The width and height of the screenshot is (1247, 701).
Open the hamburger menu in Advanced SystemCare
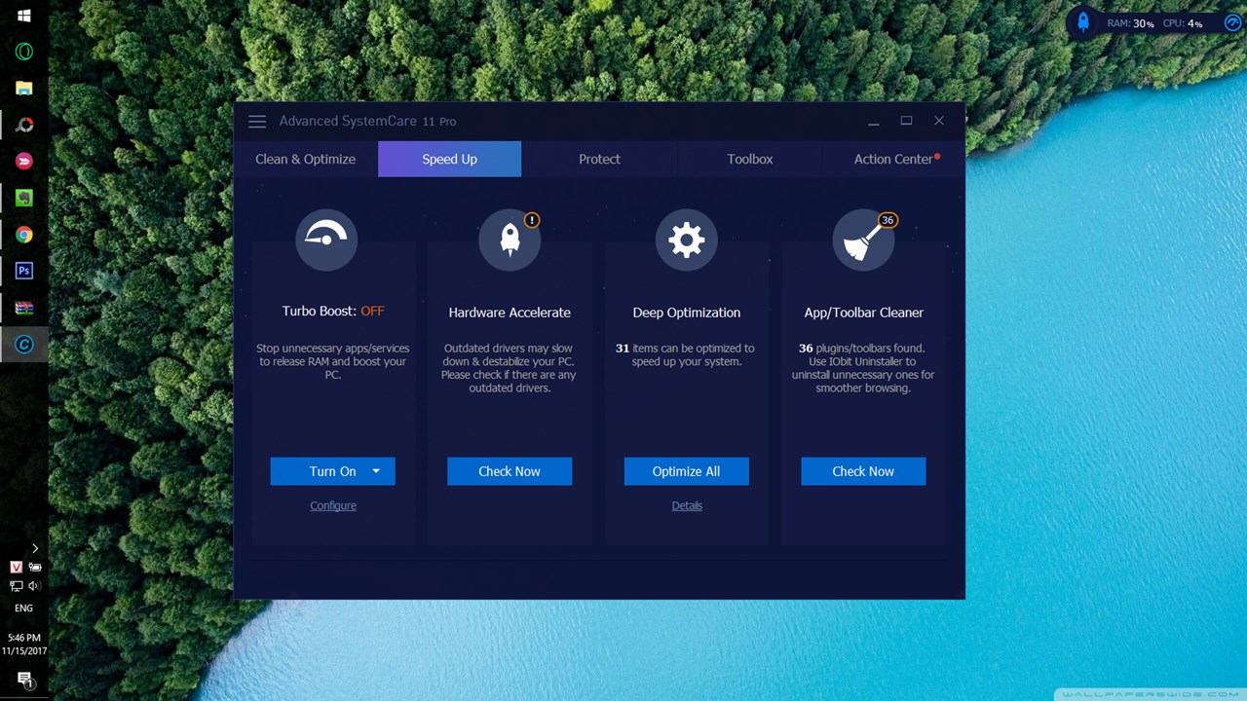pos(257,122)
